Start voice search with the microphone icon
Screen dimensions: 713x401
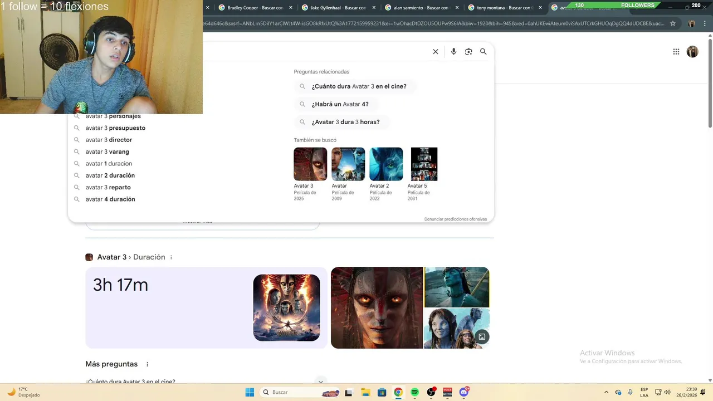click(453, 52)
